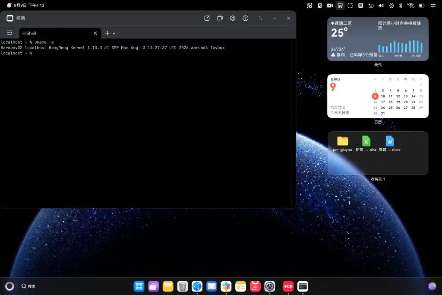Open the assistant orb in dock corner

pyautogui.click(x=432, y=286)
